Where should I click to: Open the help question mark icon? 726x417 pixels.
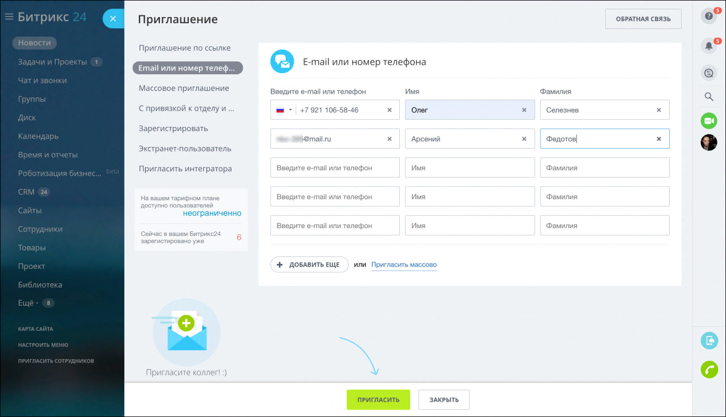[x=708, y=16]
